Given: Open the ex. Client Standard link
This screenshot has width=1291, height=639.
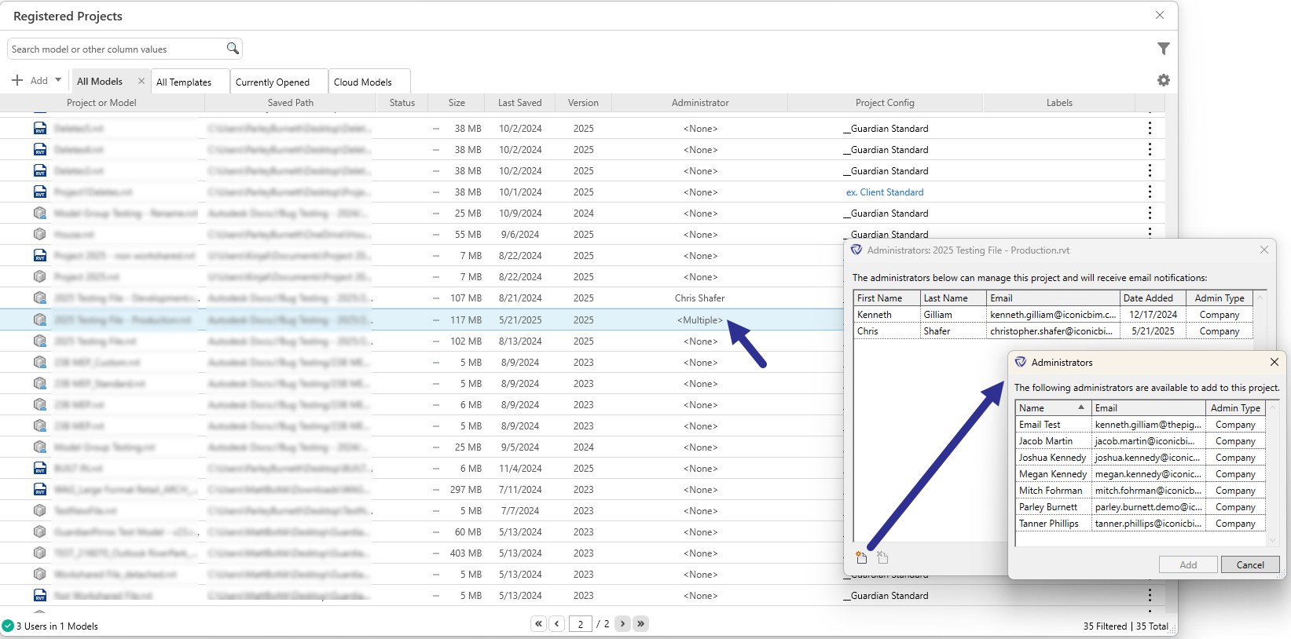Looking at the screenshot, I should (x=885, y=192).
